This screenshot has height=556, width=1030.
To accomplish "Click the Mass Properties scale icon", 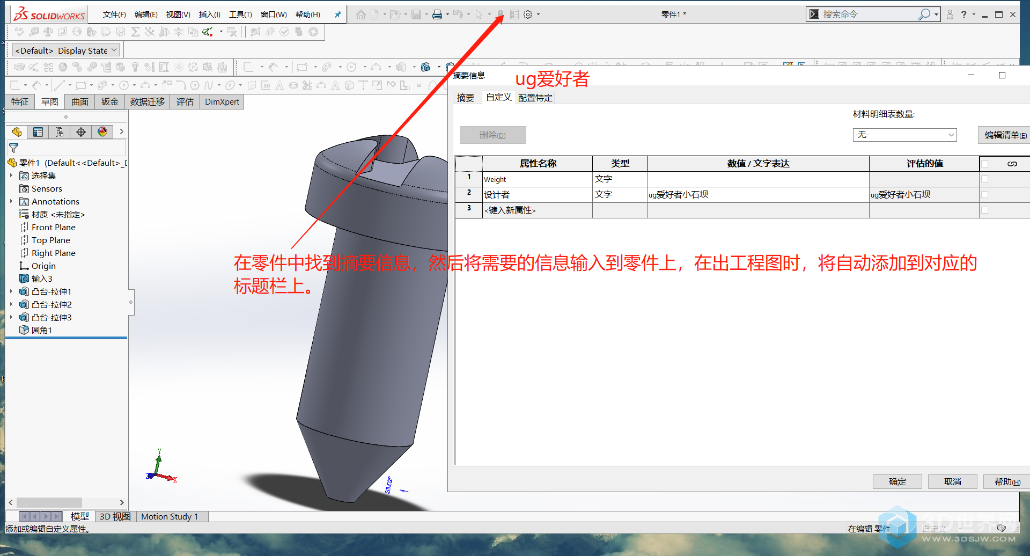I will 48,32.
